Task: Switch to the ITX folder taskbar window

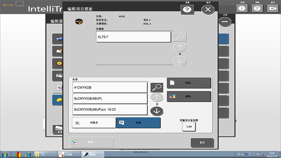Action: [45, 154]
